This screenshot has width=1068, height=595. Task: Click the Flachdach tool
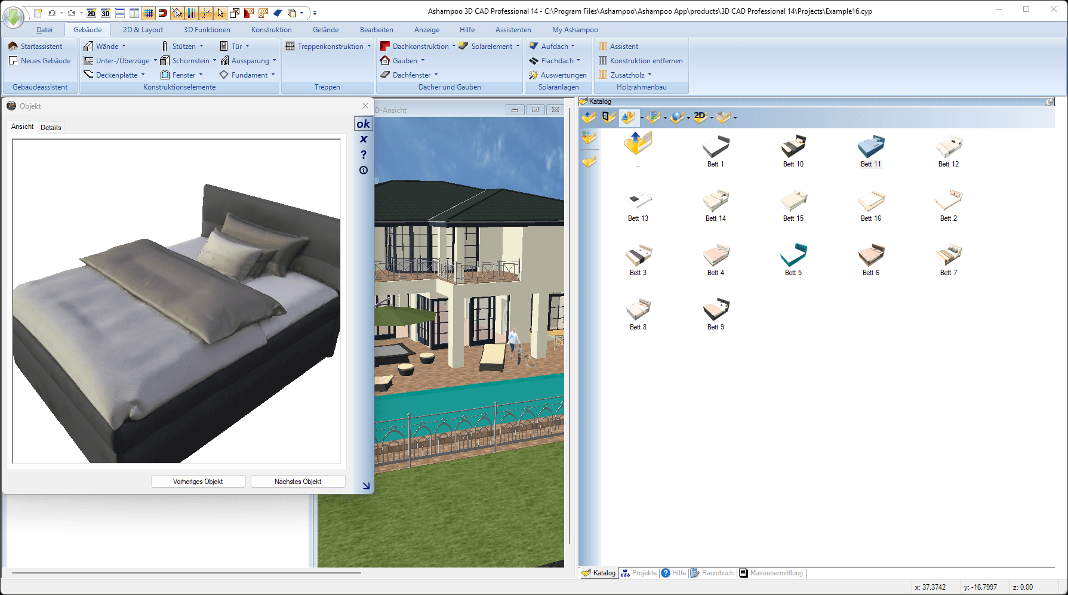(556, 60)
